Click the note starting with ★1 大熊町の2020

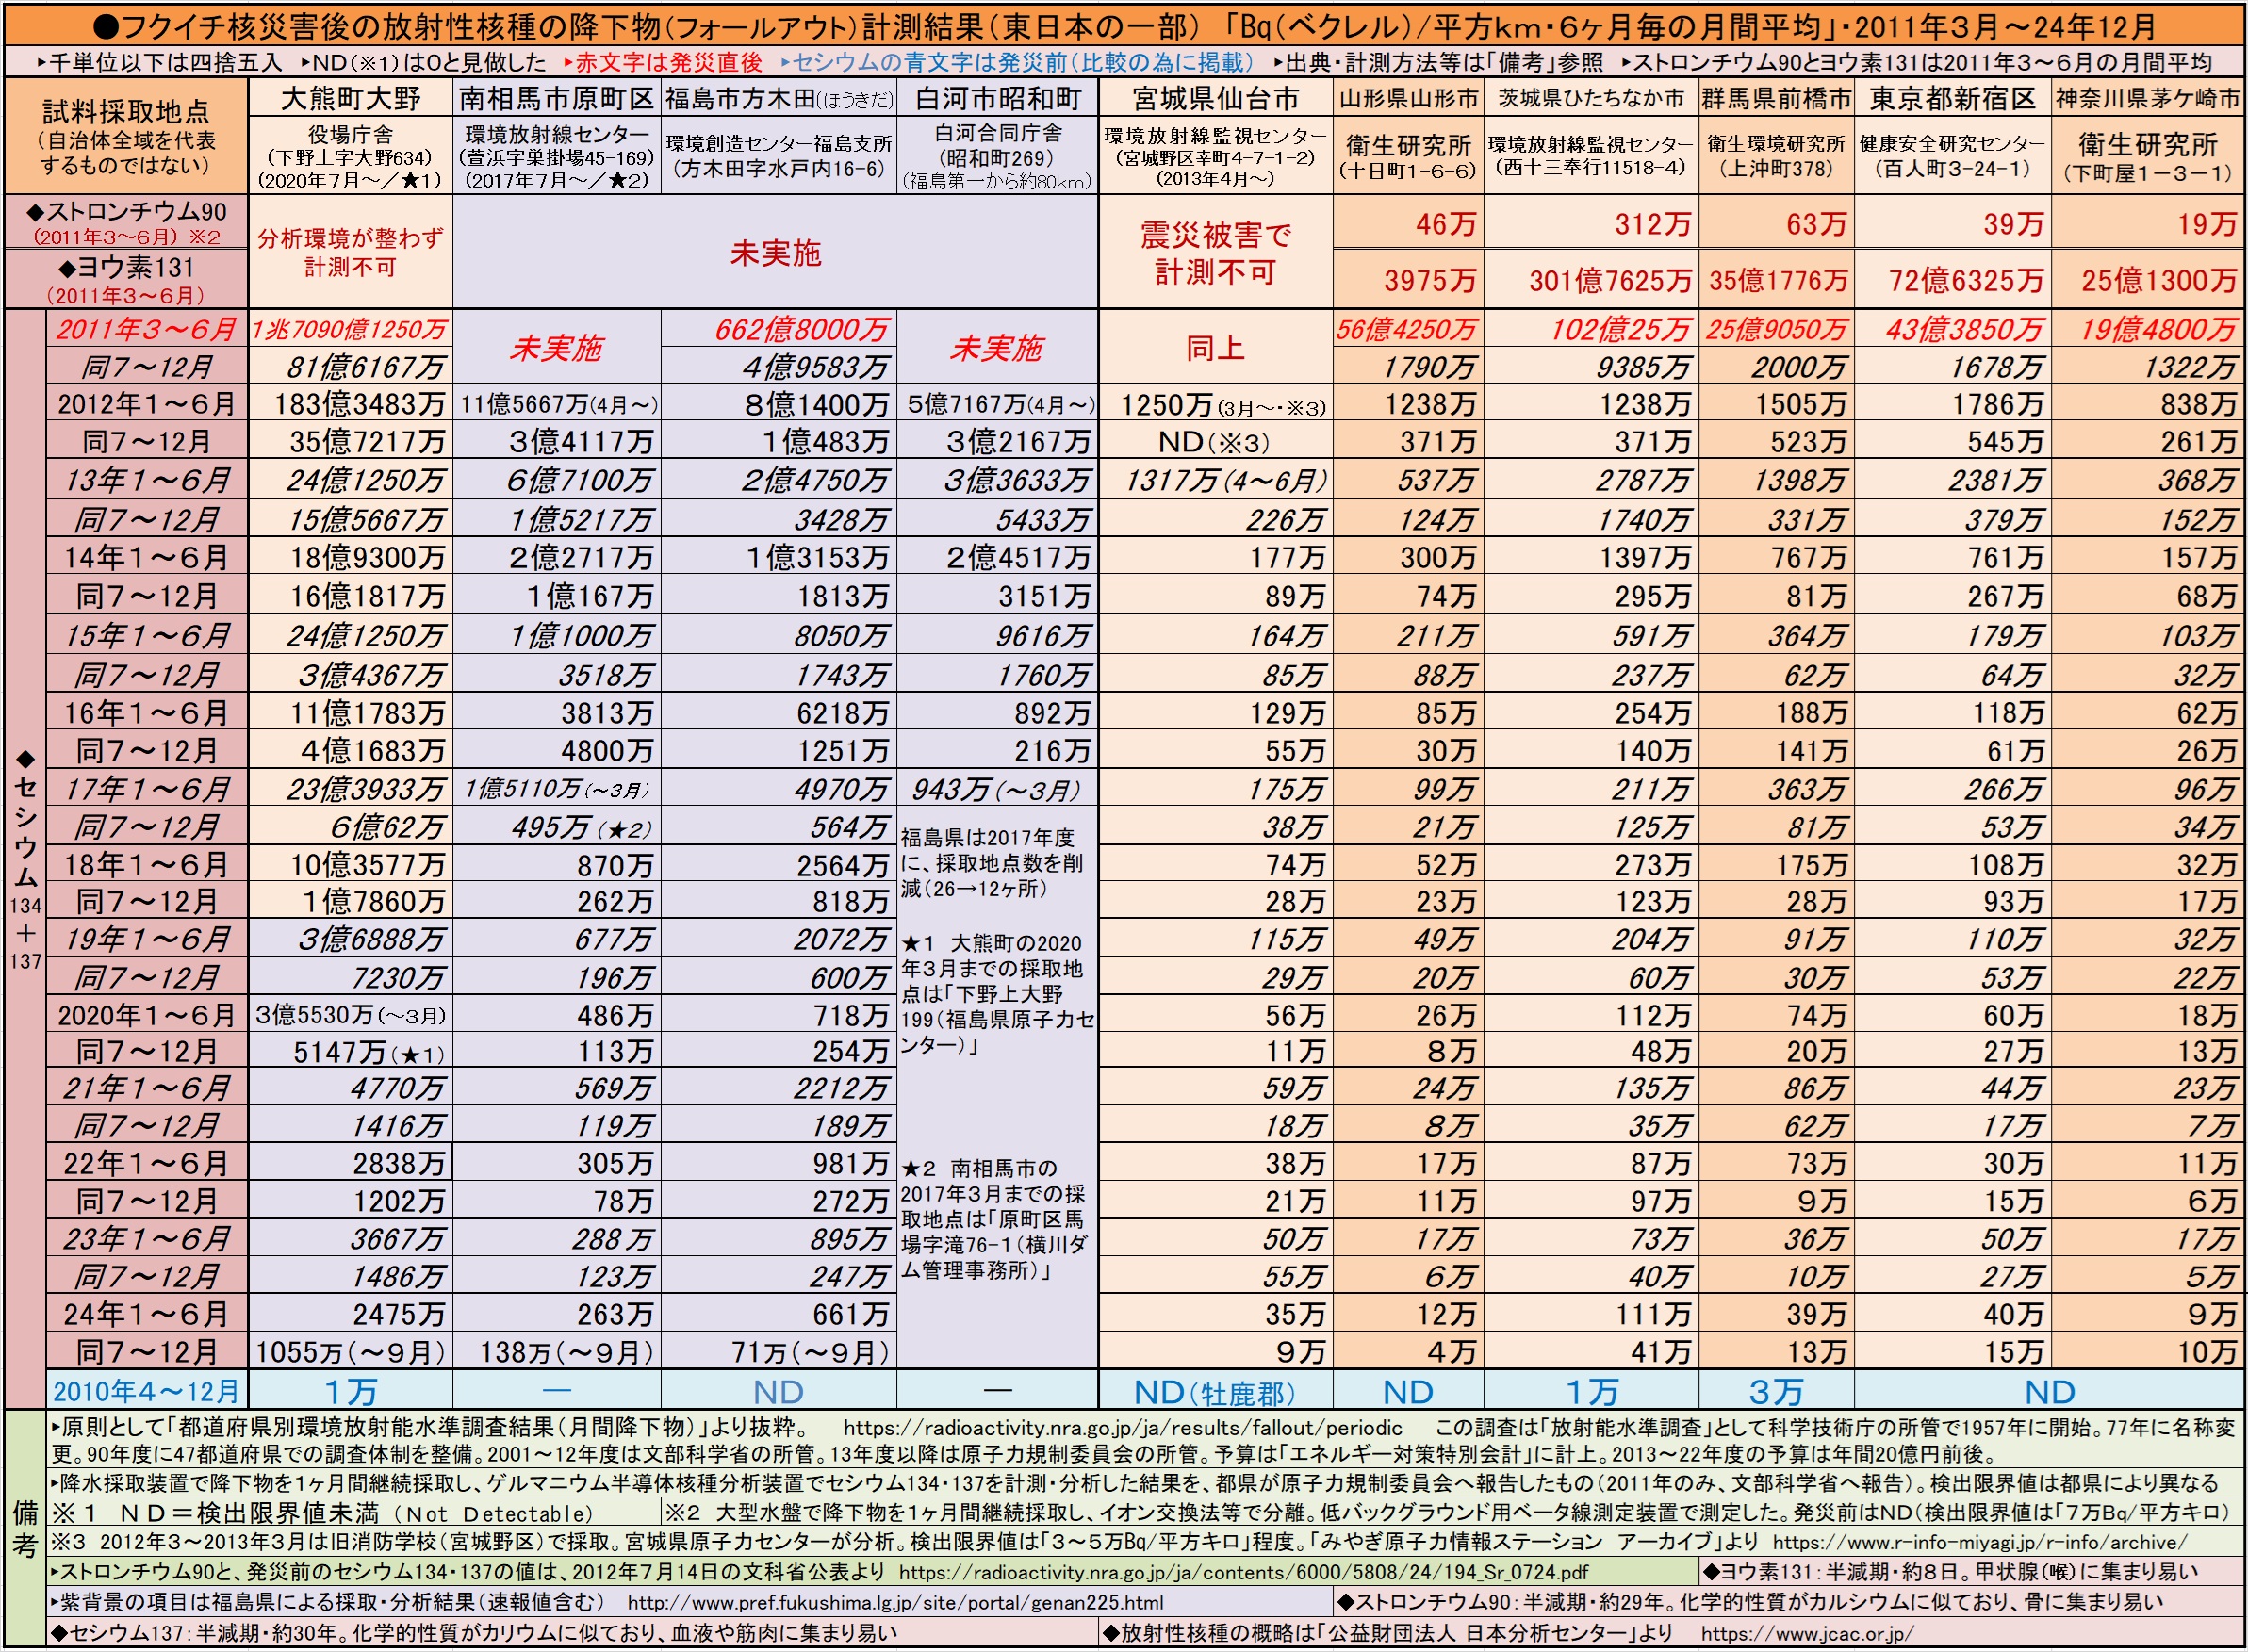pyautogui.click(x=997, y=995)
